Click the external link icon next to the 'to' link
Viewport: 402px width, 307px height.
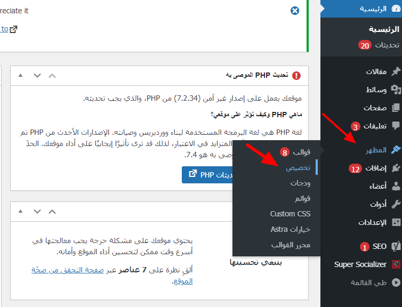click(13, 29)
